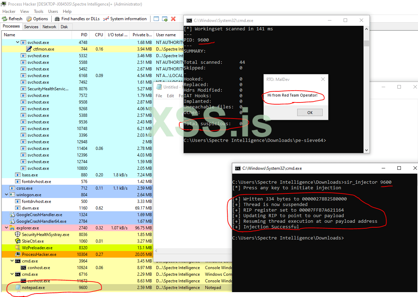Close the RTO: MalDev message box
Viewport: 418px width, 297px height.
click(x=323, y=79)
